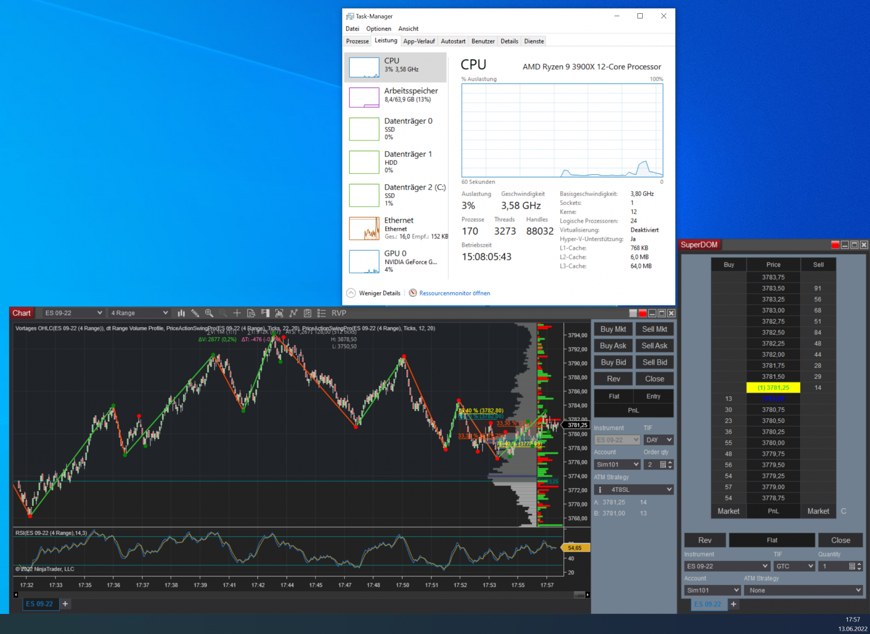The width and height of the screenshot is (870, 634).
Task: Switch to the Dienste tab
Action: (x=534, y=41)
